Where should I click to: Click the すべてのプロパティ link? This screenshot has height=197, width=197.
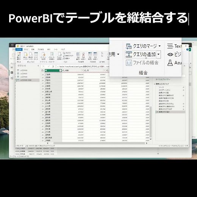163,80
